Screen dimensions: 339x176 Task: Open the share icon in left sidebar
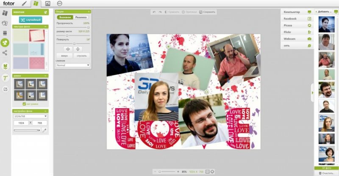(x=5, y=53)
